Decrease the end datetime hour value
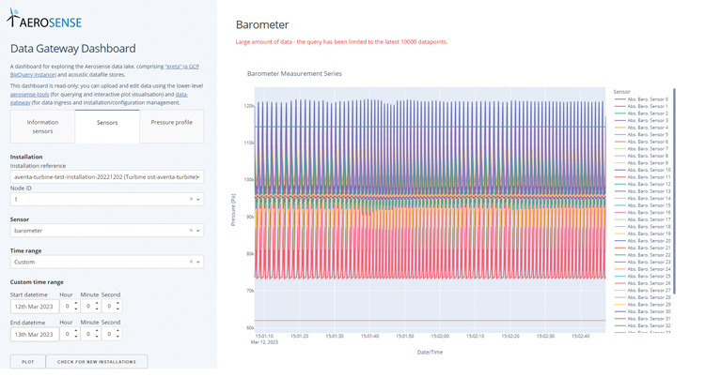The image size is (705, 377). [76, 338]
